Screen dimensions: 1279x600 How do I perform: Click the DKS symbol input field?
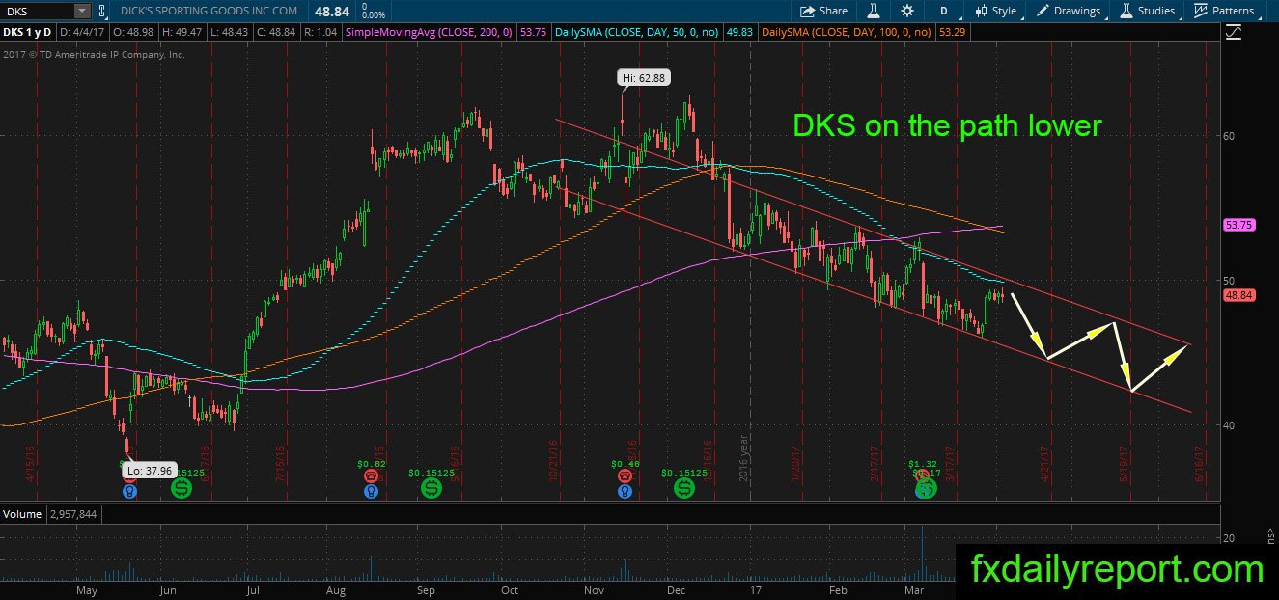[37, 11]
